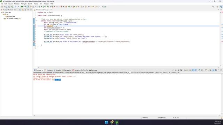Open the File menu
Viewport: 223px width, 125px height.
2,4
